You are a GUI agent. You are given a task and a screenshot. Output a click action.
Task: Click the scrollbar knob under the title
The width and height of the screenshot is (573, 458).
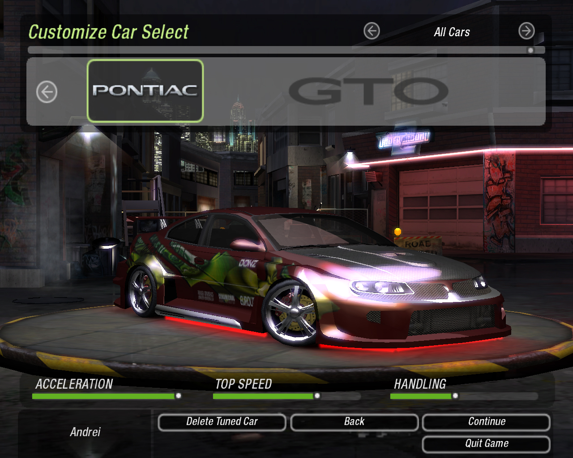530,50
